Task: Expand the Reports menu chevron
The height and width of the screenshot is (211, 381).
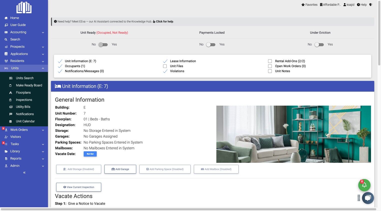Action: (43, 159)
